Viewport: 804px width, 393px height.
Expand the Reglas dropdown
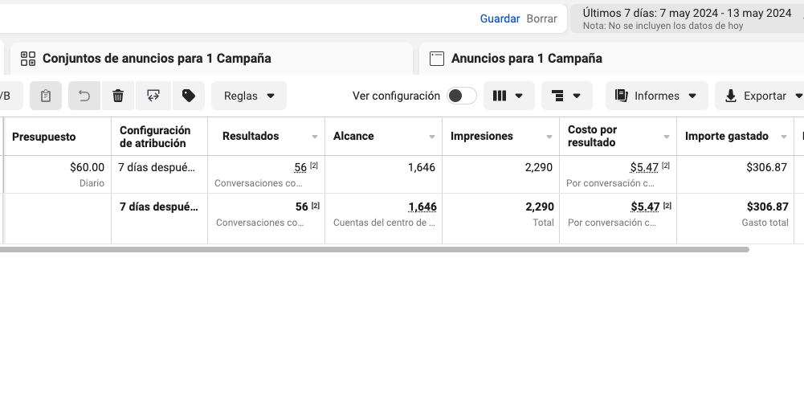pyautogui.click(x=249, y=96)
